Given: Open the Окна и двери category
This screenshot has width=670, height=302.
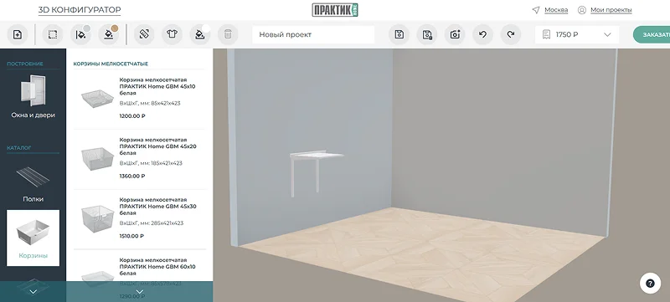Looking at the screenshot, I should click(33, 96).
